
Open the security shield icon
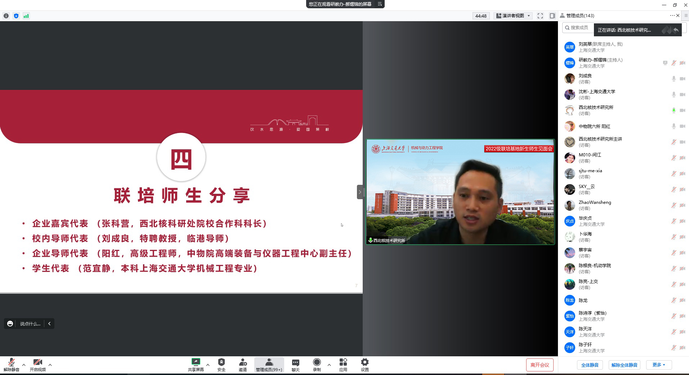pos(222,362)
